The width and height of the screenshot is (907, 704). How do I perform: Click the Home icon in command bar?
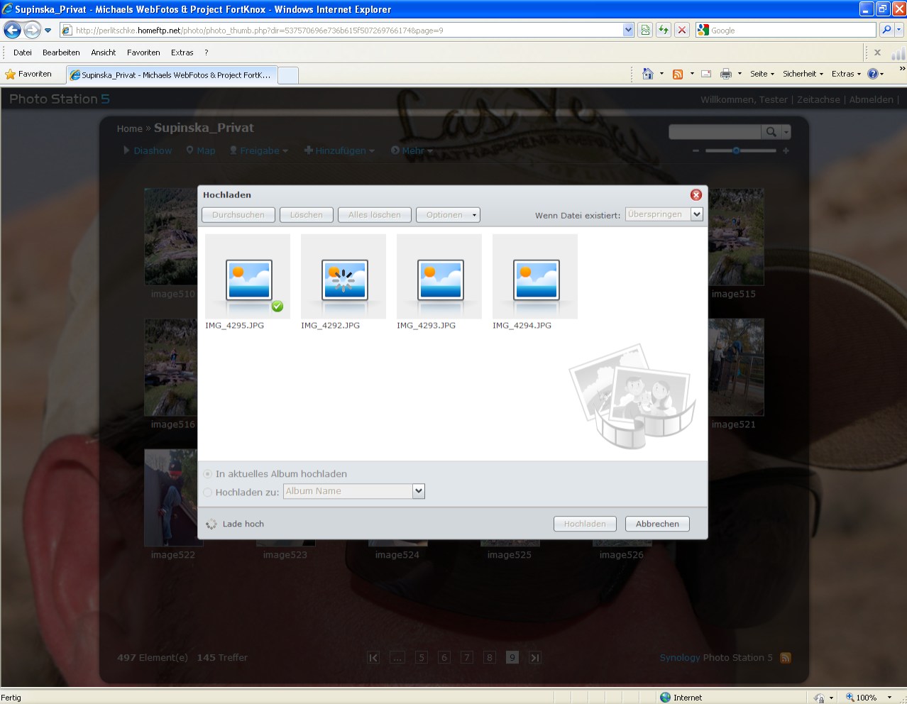click(647, 74)
